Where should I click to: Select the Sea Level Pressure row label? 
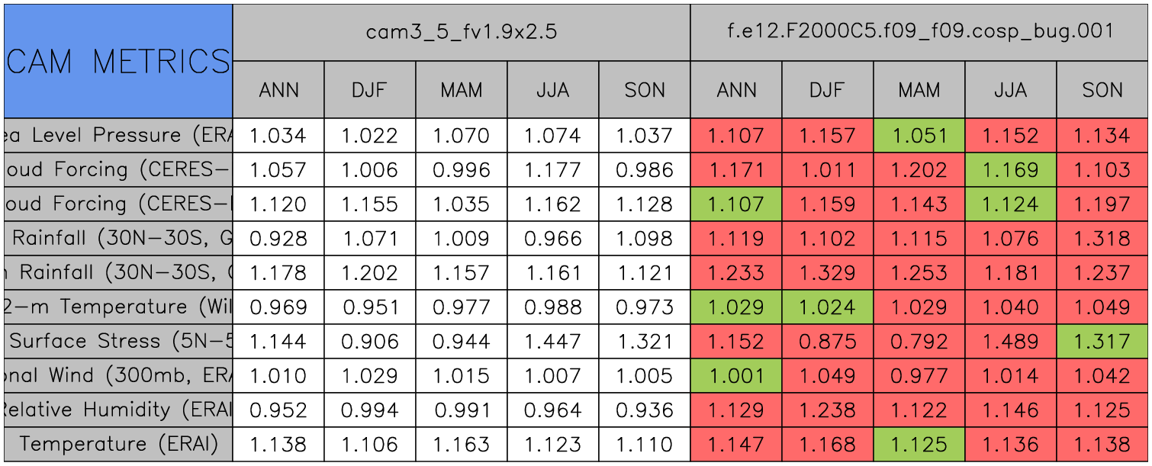pos(118,136)
